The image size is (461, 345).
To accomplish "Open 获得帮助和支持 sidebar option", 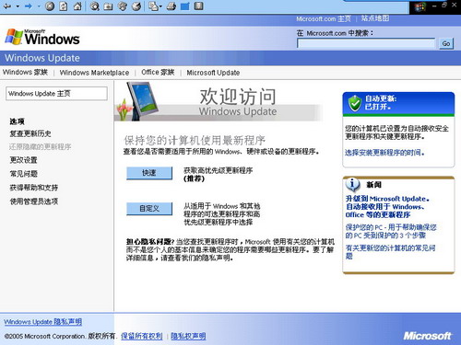I will 34,188.
